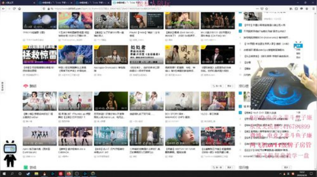317x177 pixels.
Task: Open a new browser tab with plus button
Action: click(151, 3)
